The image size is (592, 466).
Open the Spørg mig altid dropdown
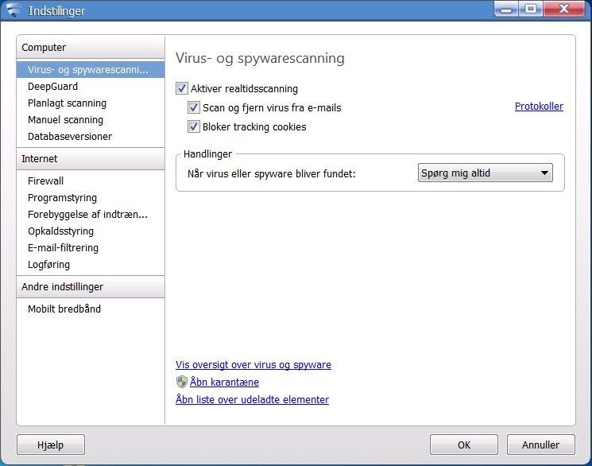pos(486,173)
